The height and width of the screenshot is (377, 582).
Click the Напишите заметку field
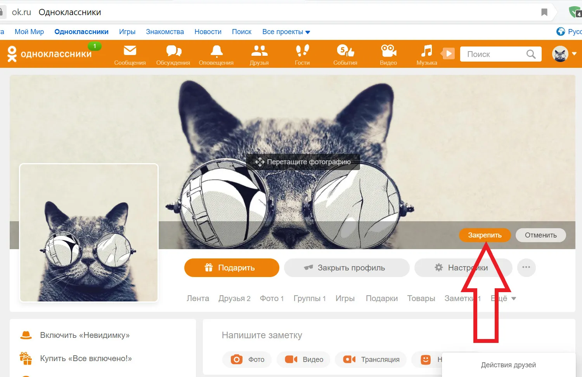pos(262,335)
